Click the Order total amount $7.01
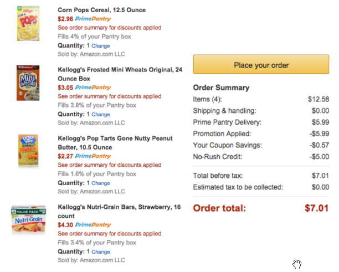Screen dimensions: 339x272 pyautogui.click(x=316, y=209)
